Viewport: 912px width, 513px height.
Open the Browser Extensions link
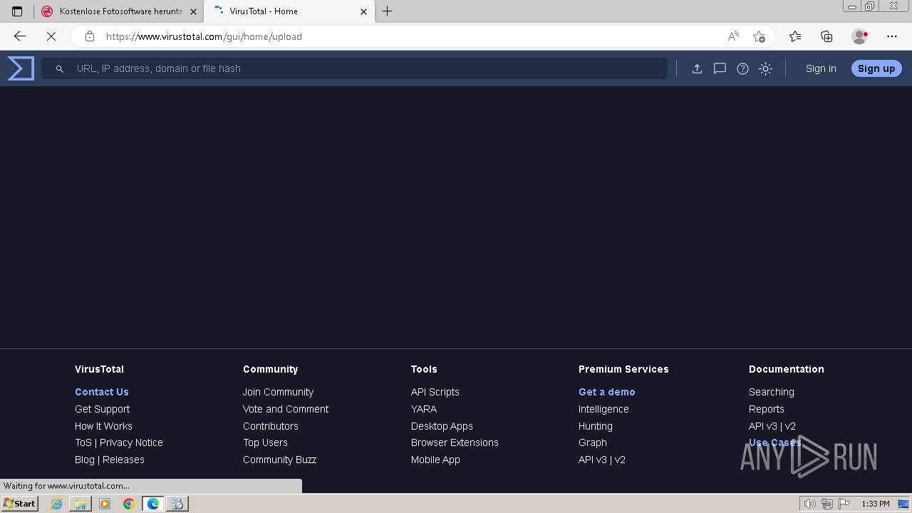455,442
